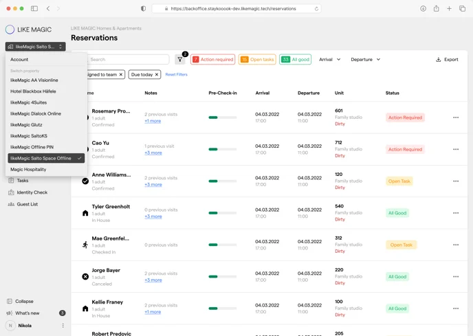The height and width of the screenshot is (336, 473).
Task: Click Cao Yu pre-check-in progress bar
Action: pyautogui.click(x=223, y=149)
